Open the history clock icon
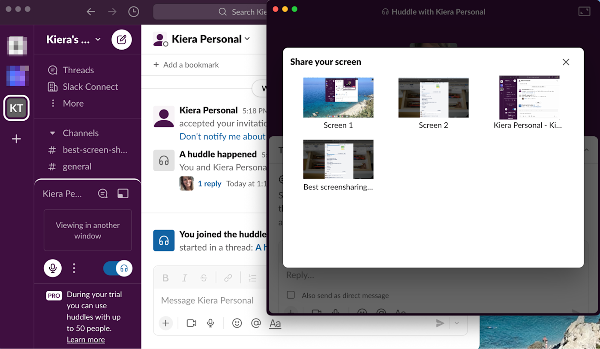Viewport: 600px width, 349px height. [x=134, y=12]
